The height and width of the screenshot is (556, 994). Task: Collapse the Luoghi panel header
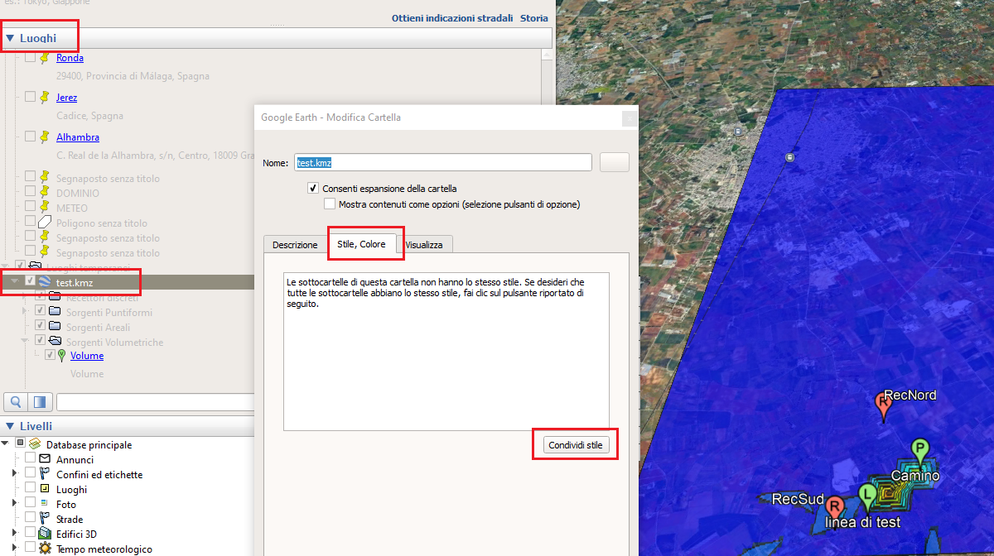pyautogui.click(x=10, y=38)
